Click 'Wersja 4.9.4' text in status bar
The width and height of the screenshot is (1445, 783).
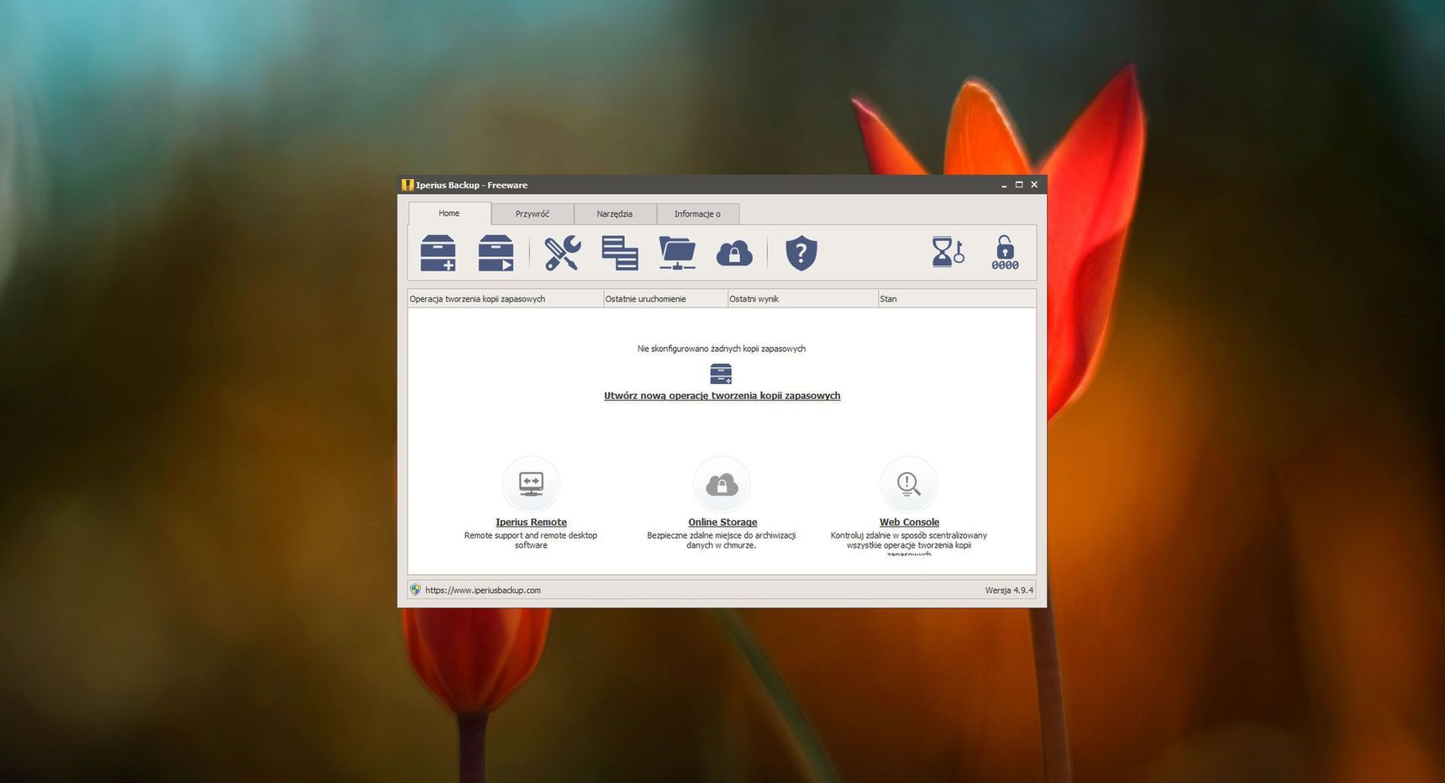(1009, 591)
